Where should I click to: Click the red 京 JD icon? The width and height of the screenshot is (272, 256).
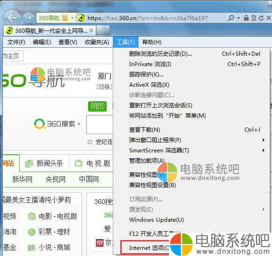tap(100, 243)
